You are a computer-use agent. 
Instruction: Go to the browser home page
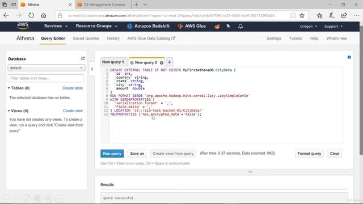(x=44, y=15)
